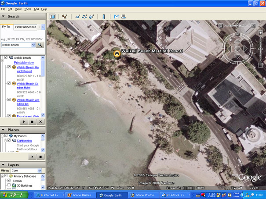Image resolution: width=266 pixels, height=199 pixels.
Task: Open Waikiki Beach Comber Hotel result link
Action: tap(28, 85)
